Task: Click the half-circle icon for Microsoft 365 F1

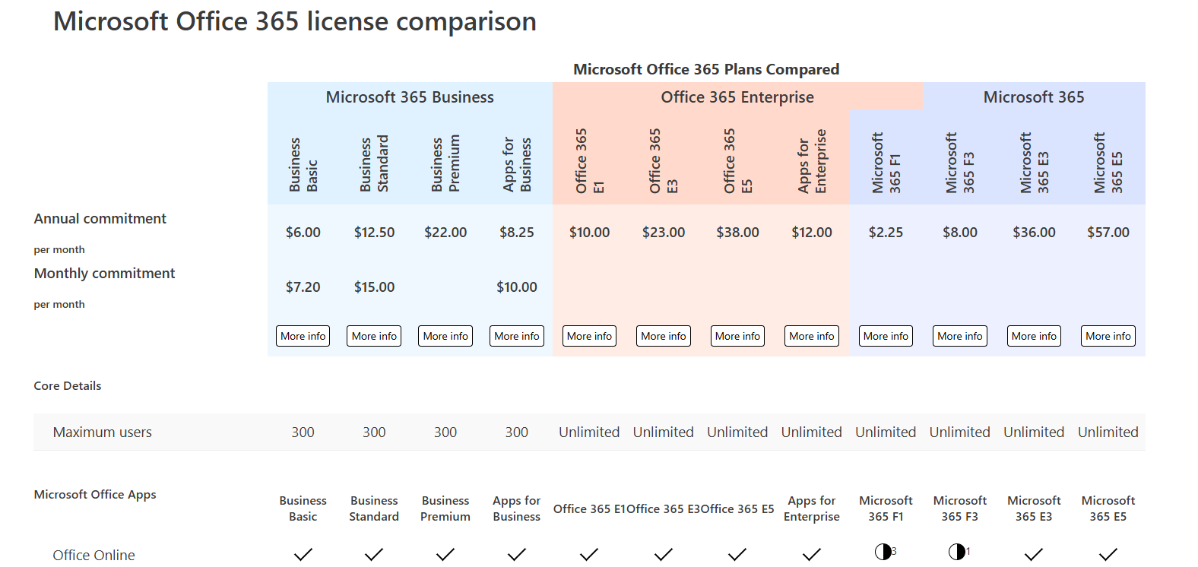Action: (x=883, y=552)
